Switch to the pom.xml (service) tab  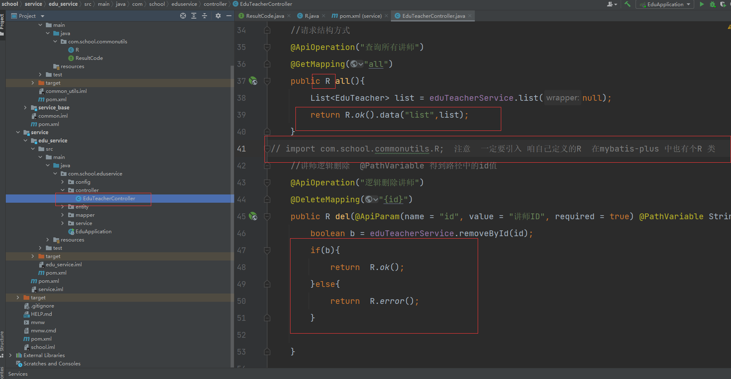(357, 15)
